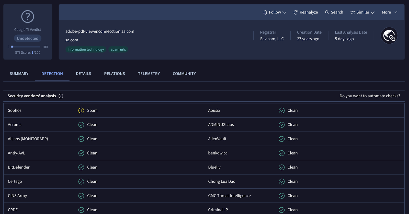Click the yellow Spam warning icon for Sophos
This screenshot has width=409, height=214.
click(81, 111)
